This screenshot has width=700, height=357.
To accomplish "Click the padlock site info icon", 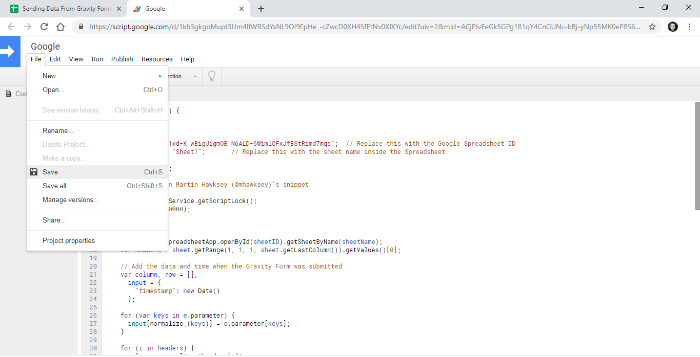I will [x=81, y=27].
